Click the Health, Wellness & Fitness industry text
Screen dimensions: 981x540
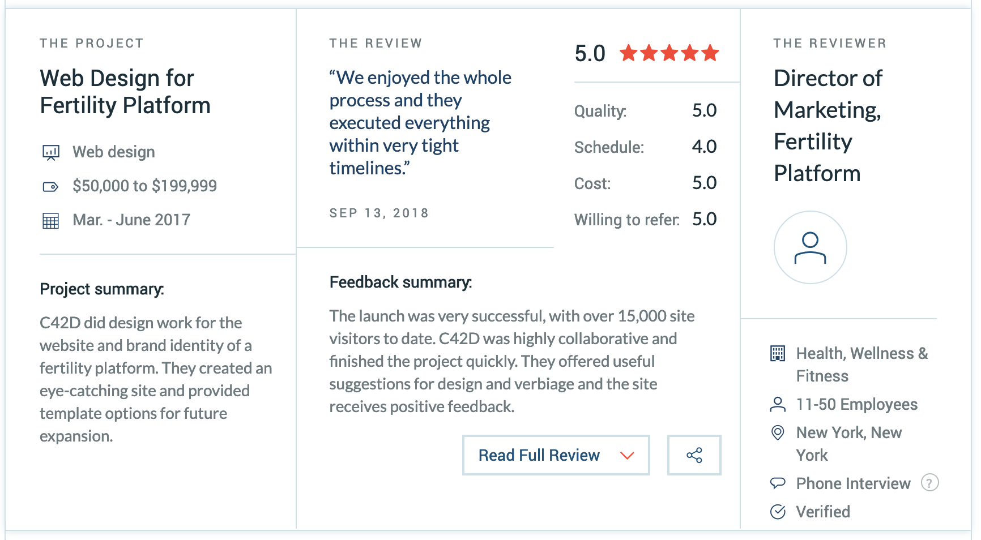861,365
